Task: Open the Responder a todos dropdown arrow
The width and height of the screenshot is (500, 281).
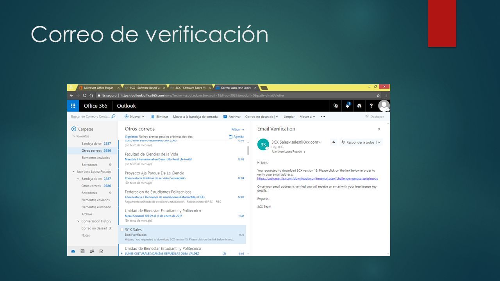Action: [379, 142]
